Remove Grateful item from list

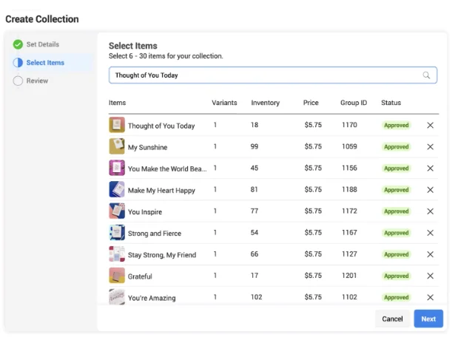coord(430,276)
